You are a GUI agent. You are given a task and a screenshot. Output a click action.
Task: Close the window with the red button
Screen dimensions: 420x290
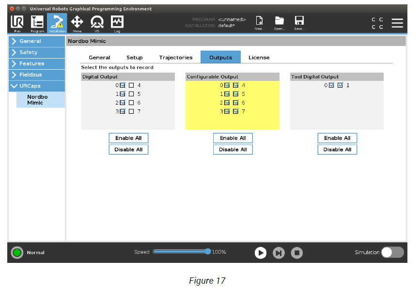[12, 9]
